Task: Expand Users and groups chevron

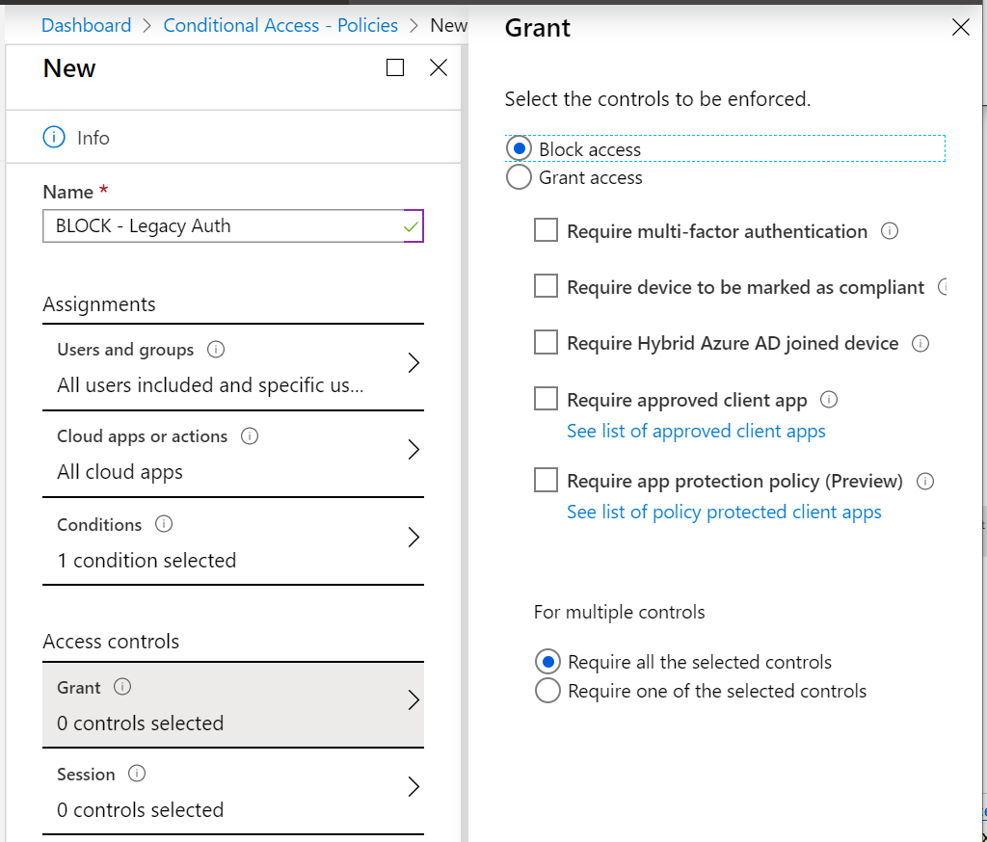Action: 413,363
